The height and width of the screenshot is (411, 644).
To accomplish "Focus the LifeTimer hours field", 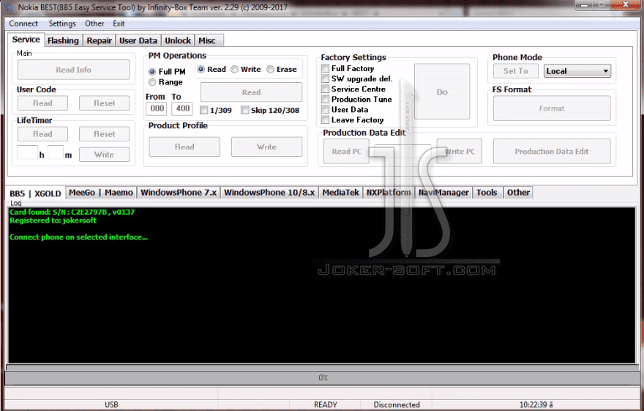I will [x=27, y=152].
